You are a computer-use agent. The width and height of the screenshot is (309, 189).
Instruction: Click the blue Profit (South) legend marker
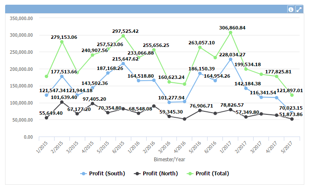84,173
